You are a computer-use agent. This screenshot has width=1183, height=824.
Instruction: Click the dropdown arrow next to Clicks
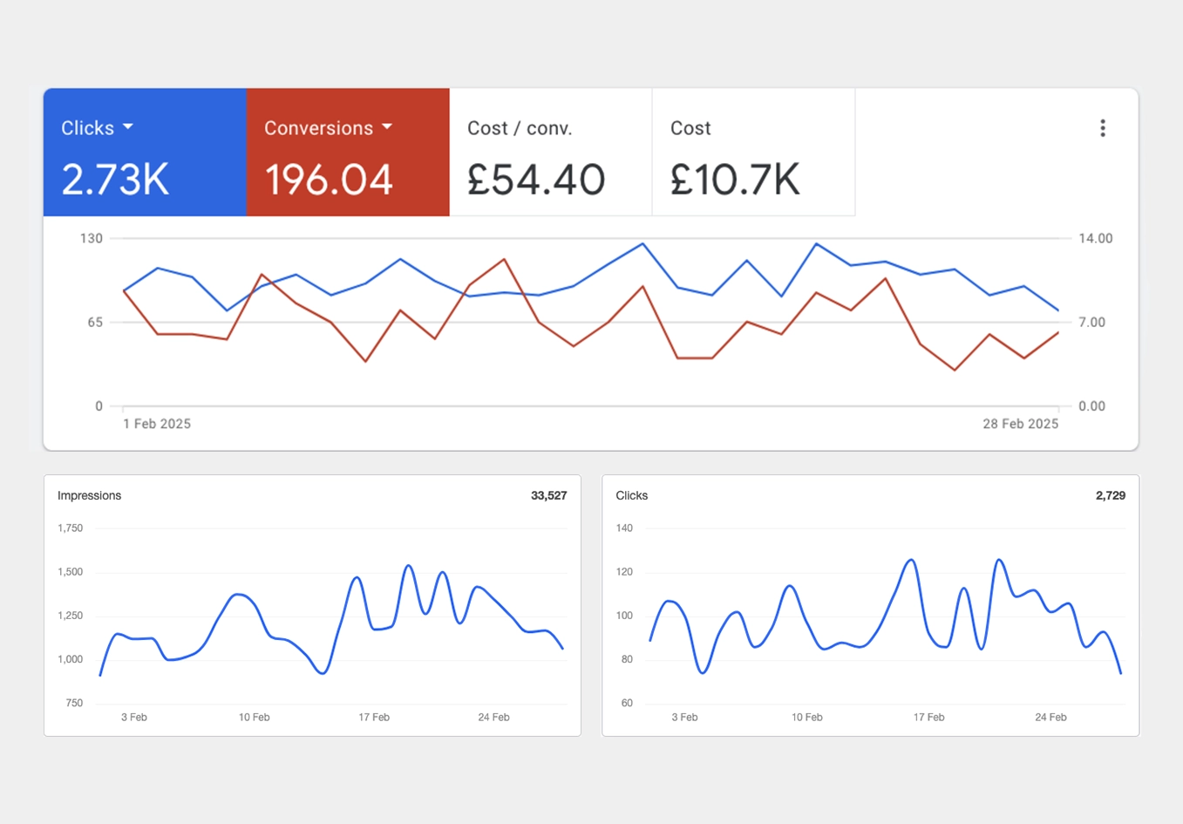click(x=128, y=127)
